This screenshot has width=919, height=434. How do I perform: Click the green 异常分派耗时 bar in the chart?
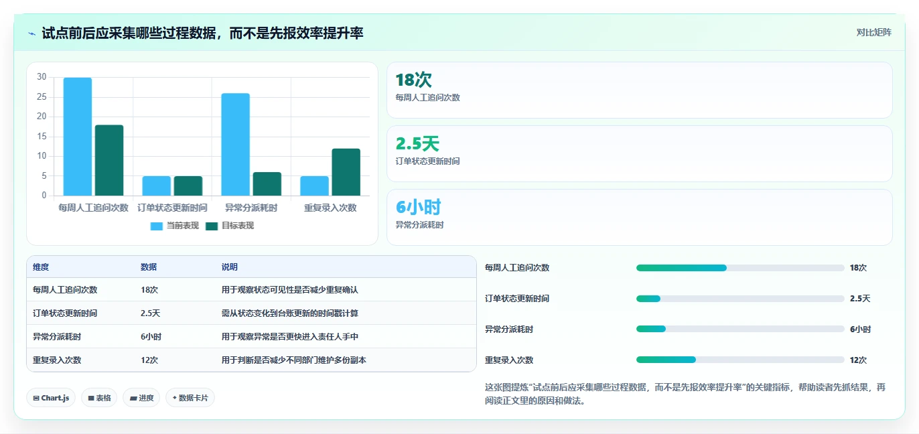(x=267, y=184)
